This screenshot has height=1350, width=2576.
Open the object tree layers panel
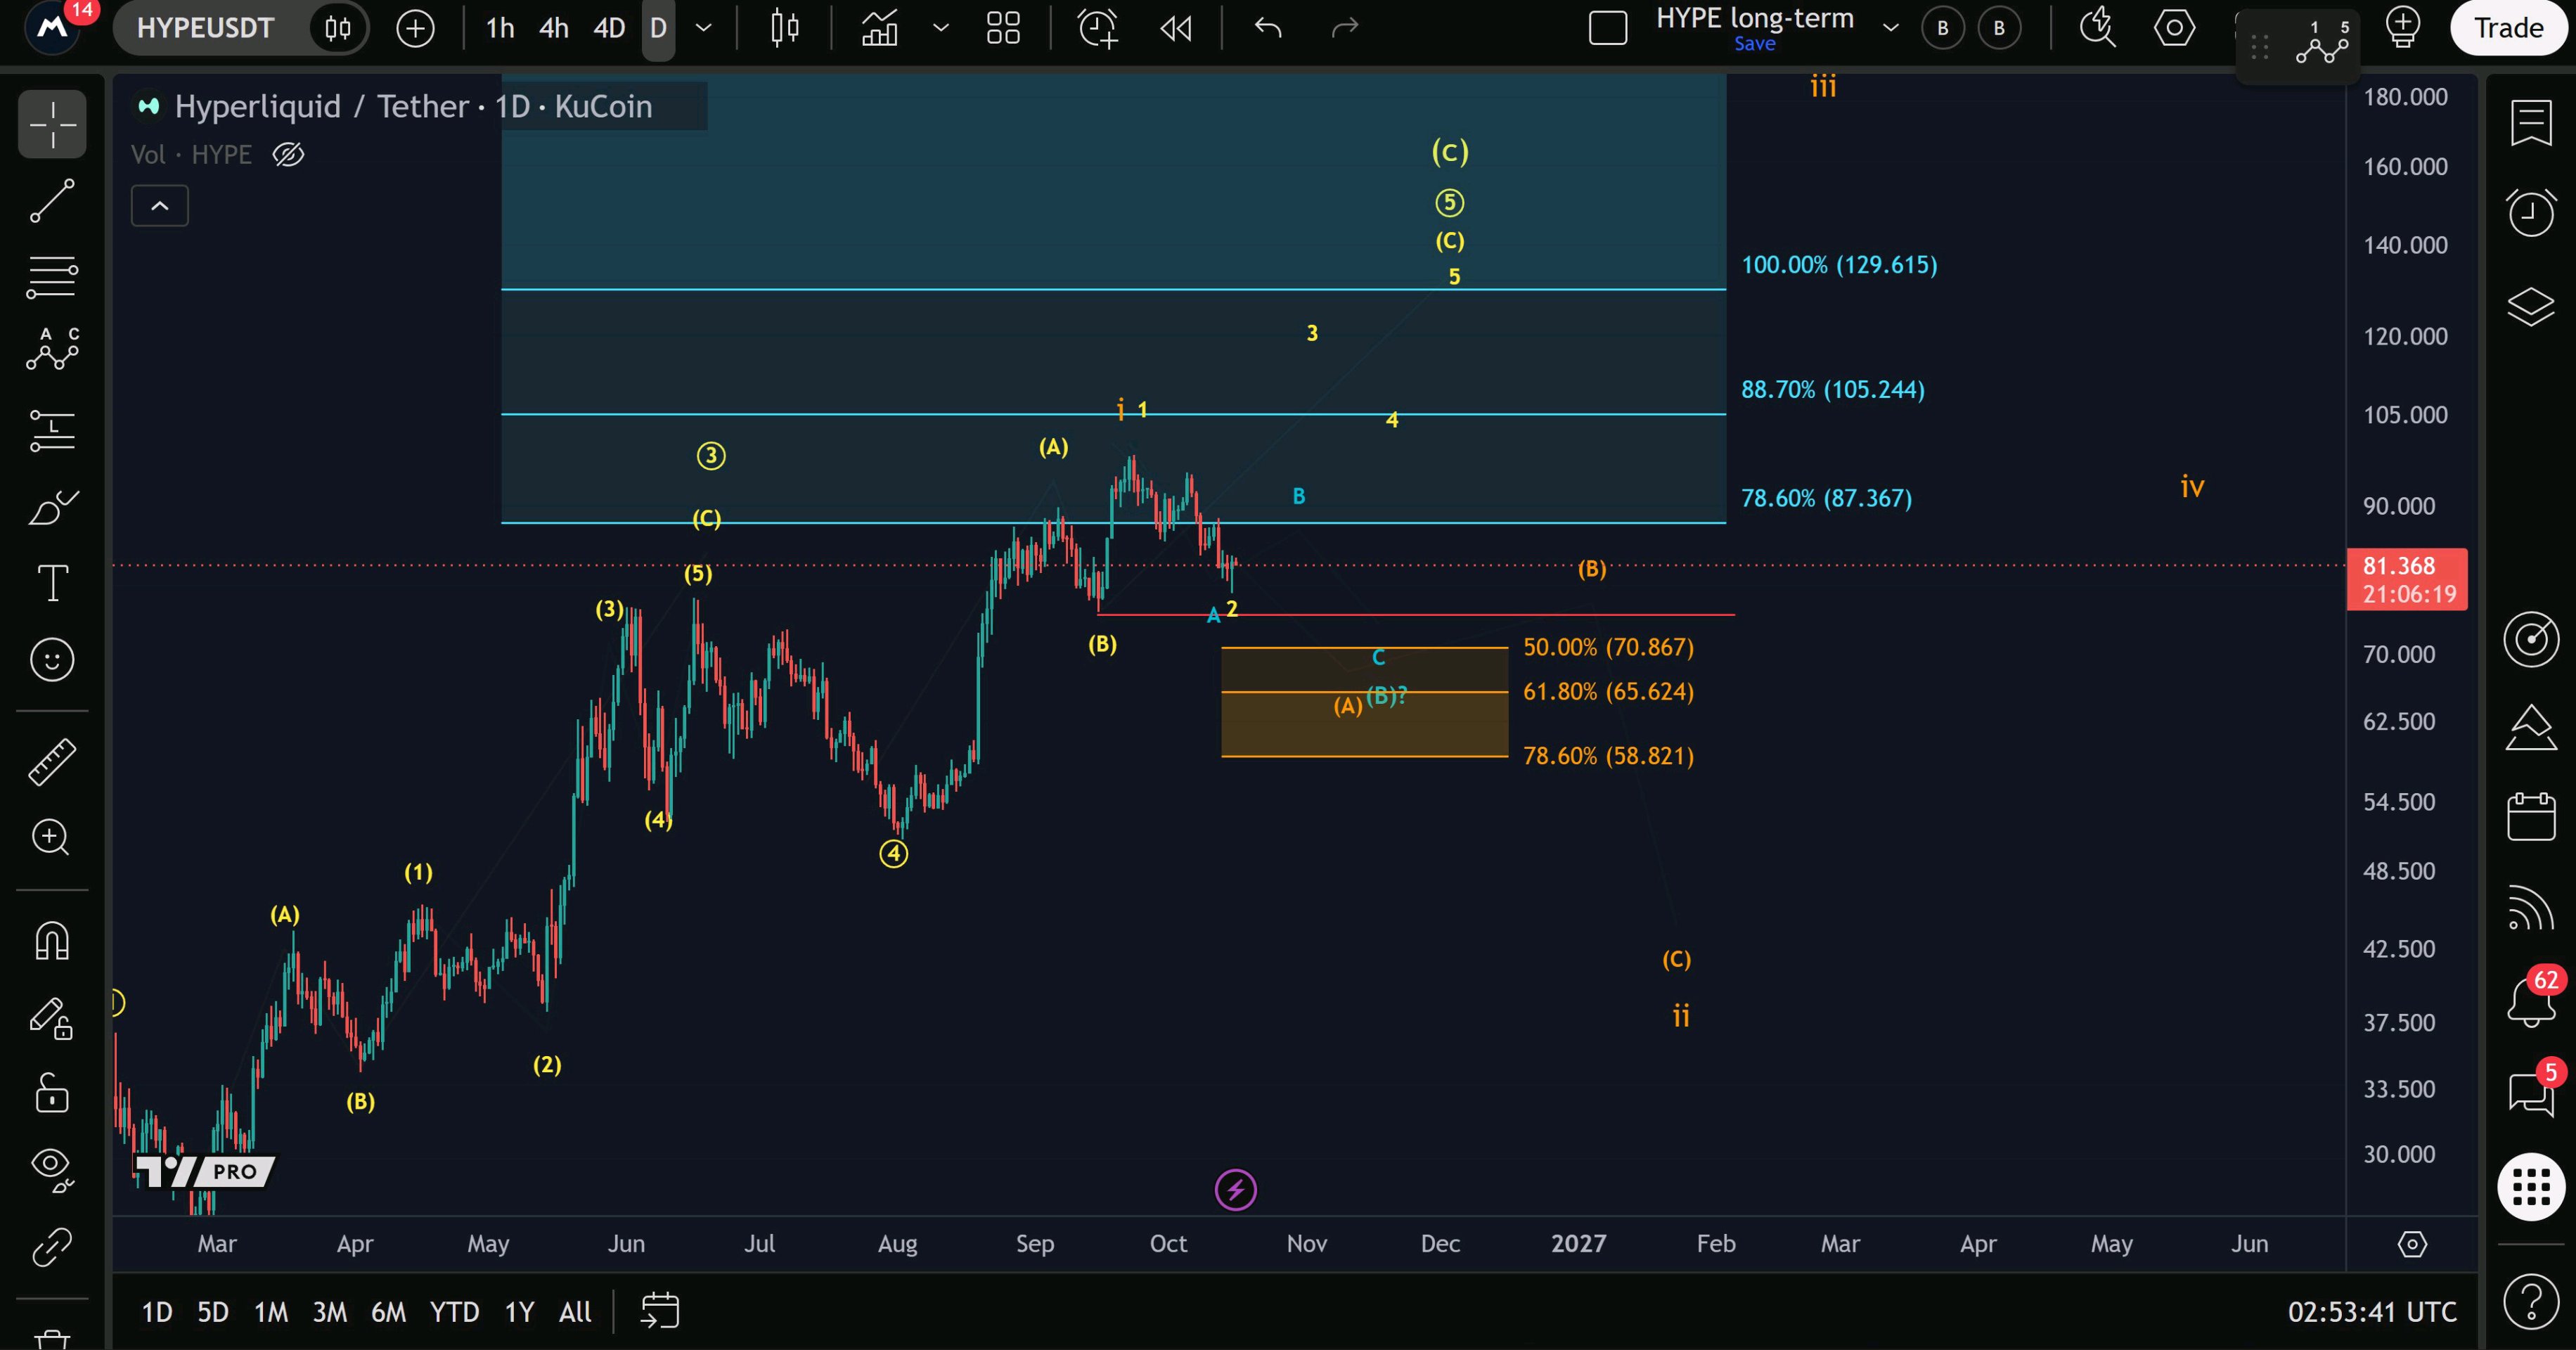2531,306
